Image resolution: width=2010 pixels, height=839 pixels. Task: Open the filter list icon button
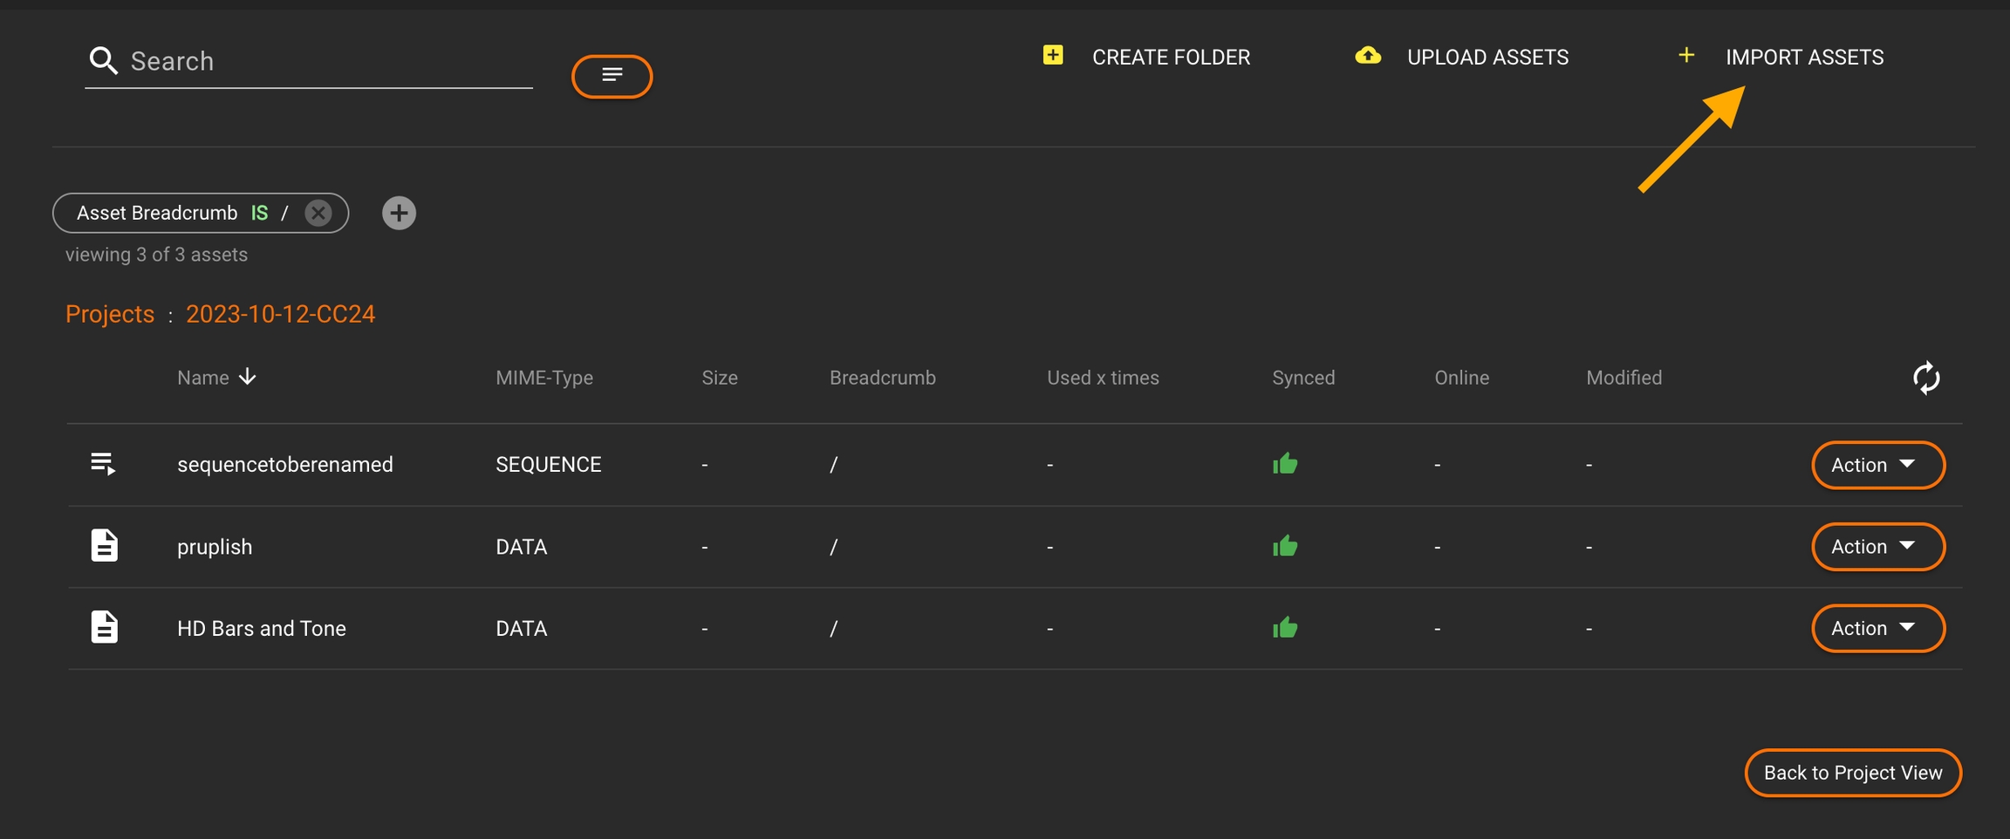[612, 76]
